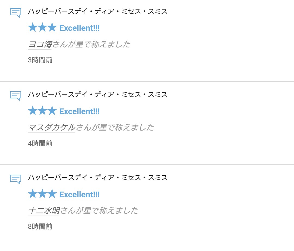Open the 十二水明 user profile link
Screen dimensions: 294x251
44,210
